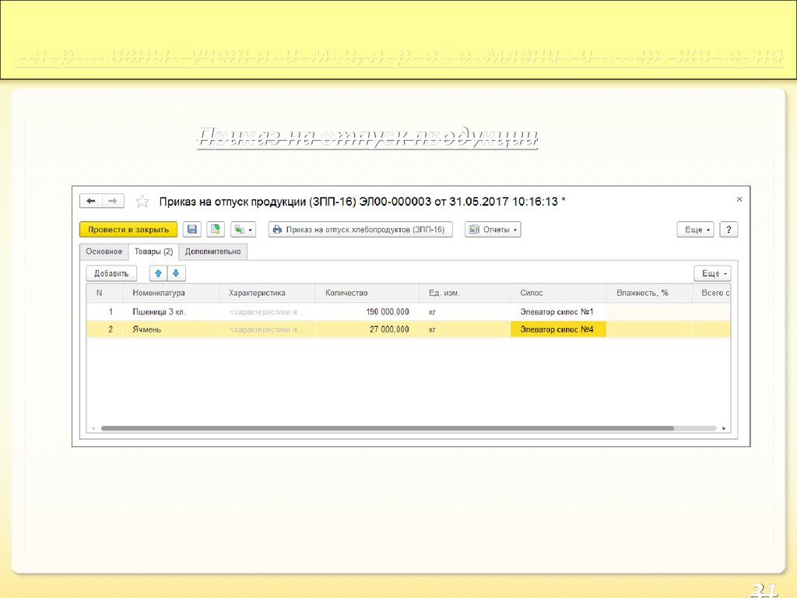The image size is (797, 598).
Task: Click the Влажность, % column header
Action: coord(649,293)
